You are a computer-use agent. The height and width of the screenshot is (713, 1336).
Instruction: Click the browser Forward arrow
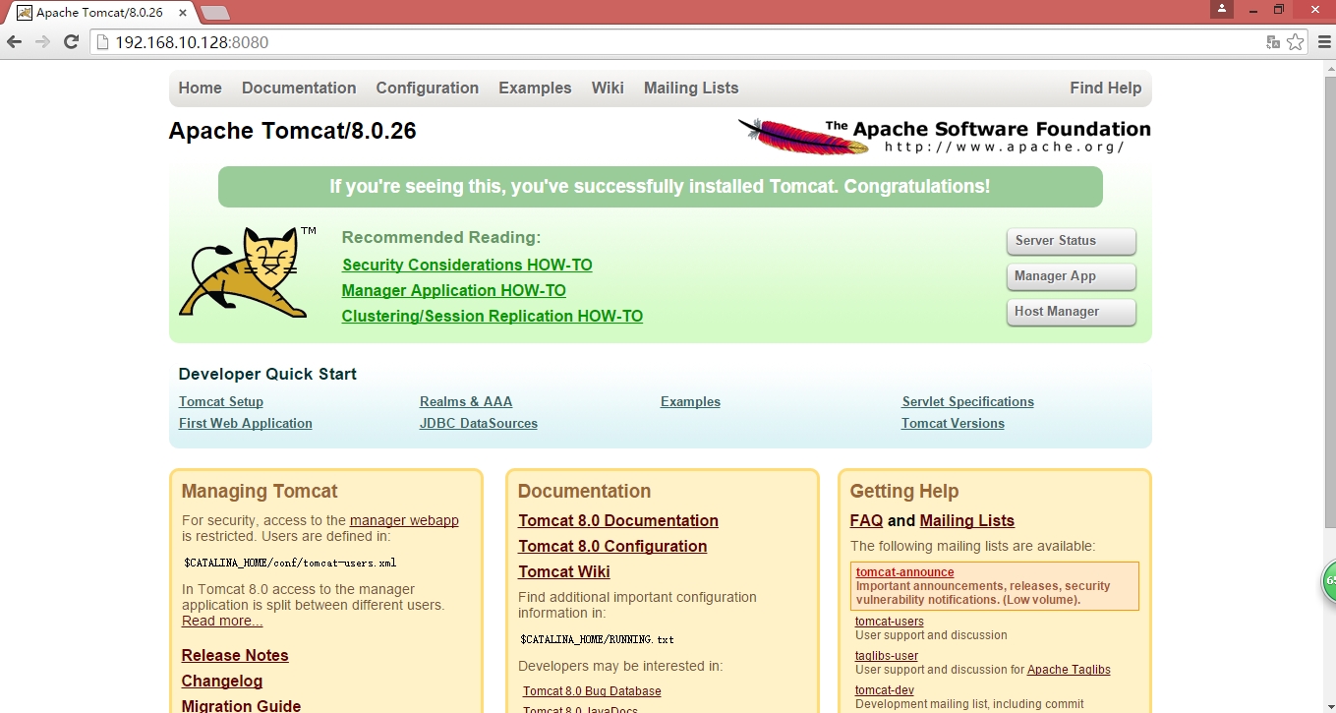42,42
